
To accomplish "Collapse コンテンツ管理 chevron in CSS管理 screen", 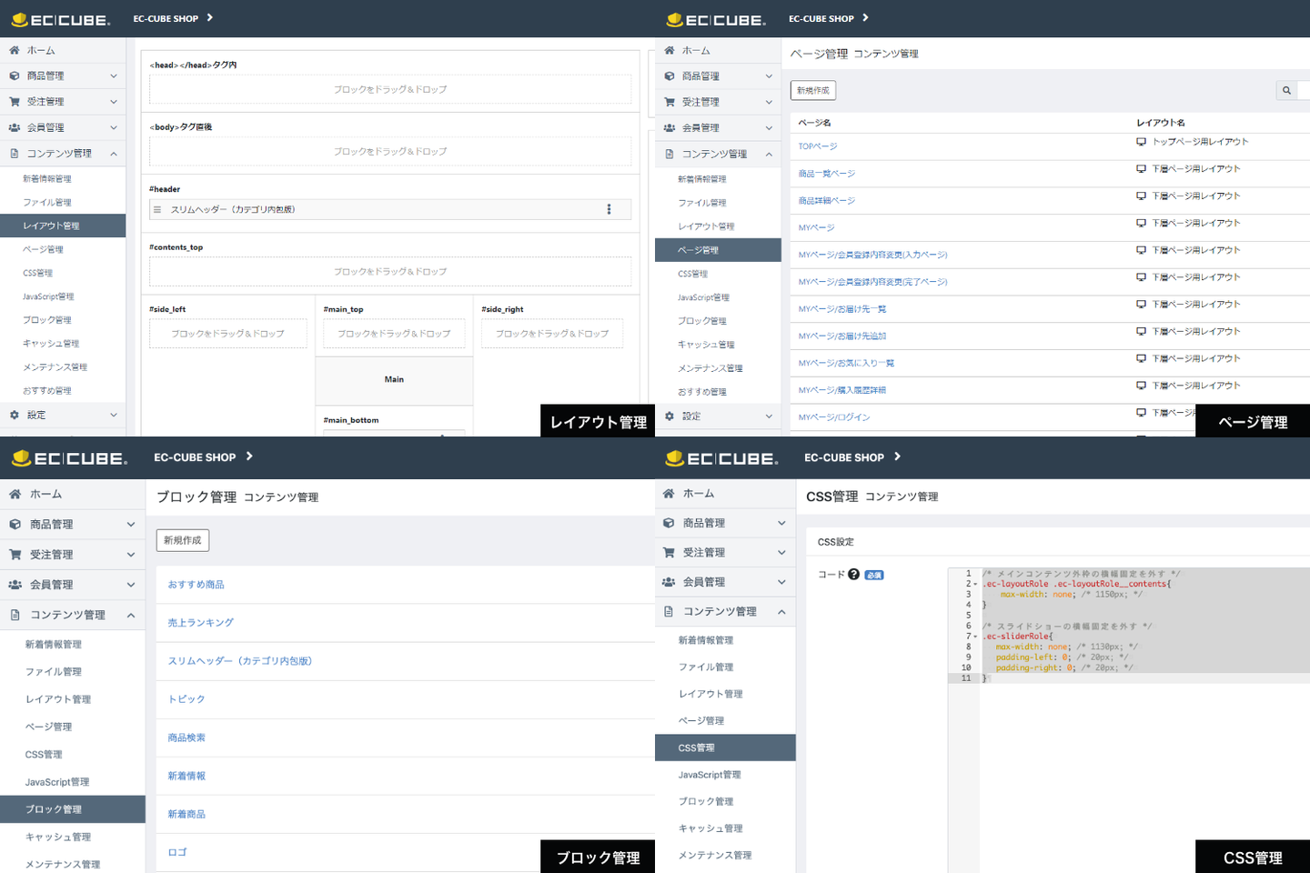I will point(781,611).
